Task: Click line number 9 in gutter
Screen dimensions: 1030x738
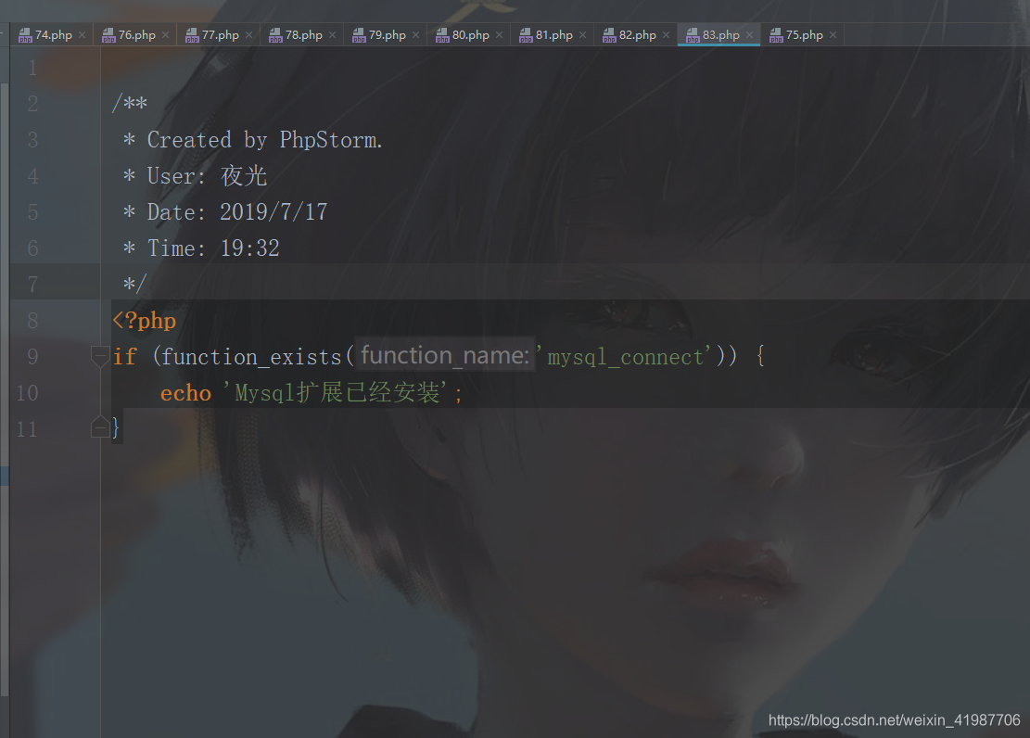Action: (x=32, y=357)
